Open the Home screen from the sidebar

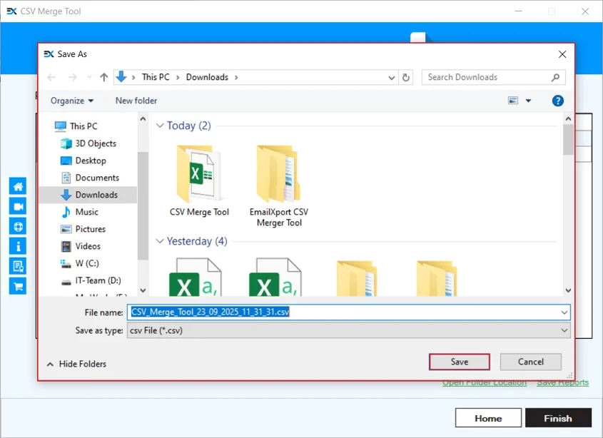pyautogui.click(x=17, y=185)
